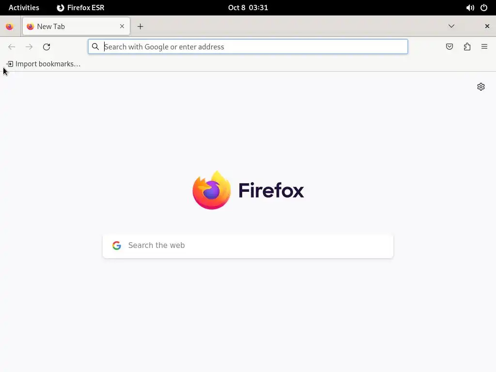Close the New Tab tab
496x372 pixels.
click(122, 26)
